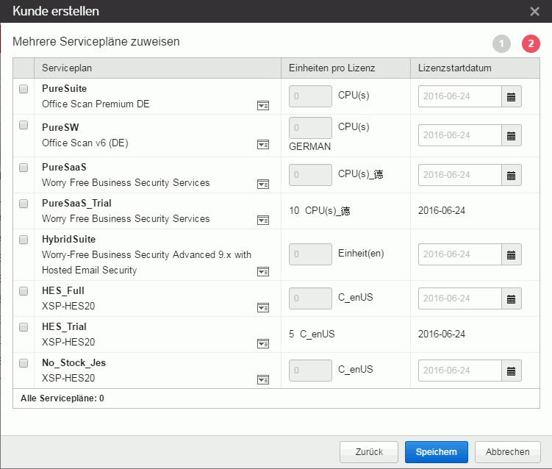Select wizard step 2 indicator
The image size is (552, 469).
pos(531,44)
